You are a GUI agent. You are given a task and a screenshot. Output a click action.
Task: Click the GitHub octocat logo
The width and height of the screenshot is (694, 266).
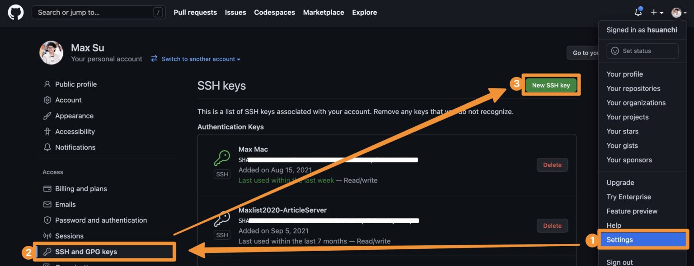15,12
